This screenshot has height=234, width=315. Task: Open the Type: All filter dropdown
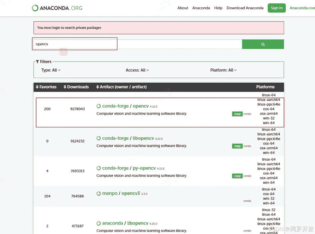coord(51,70)
